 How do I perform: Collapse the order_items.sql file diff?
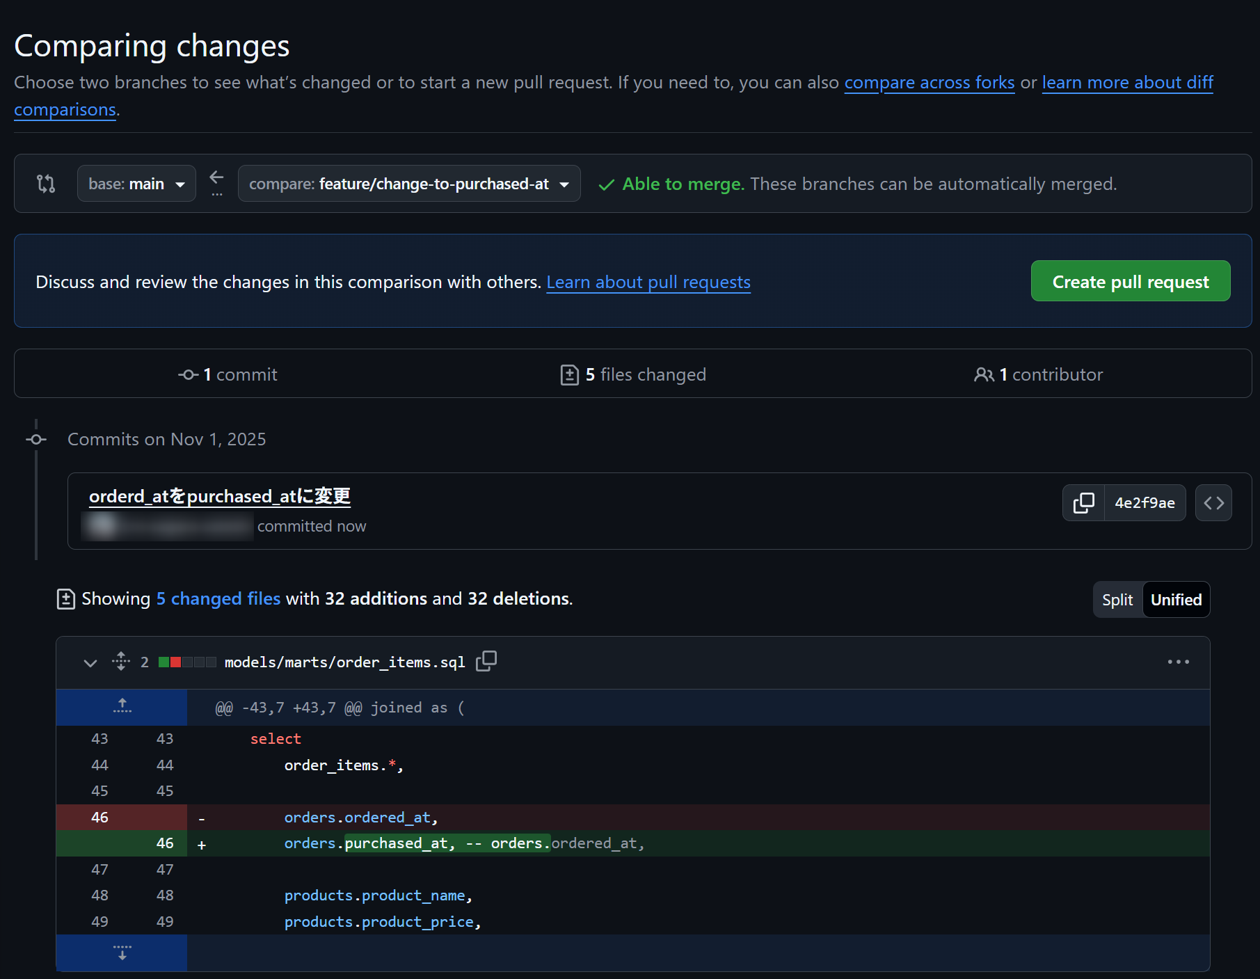(90, 662)
